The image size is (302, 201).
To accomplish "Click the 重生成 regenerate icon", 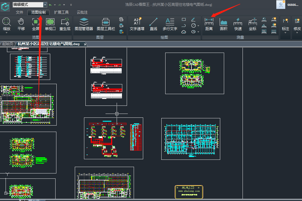I will (65, 24).
